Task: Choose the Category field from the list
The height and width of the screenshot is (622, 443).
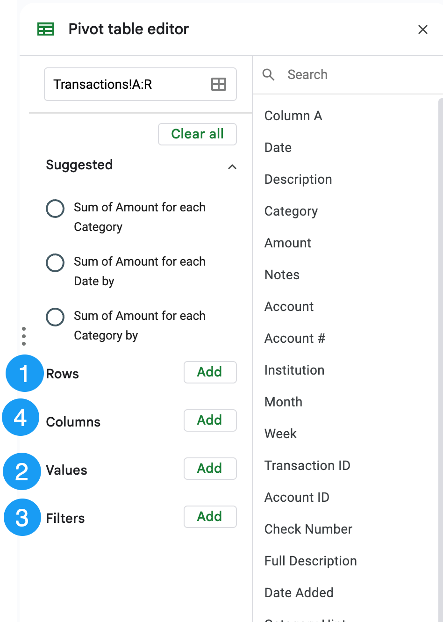Action: pos(291,211)
